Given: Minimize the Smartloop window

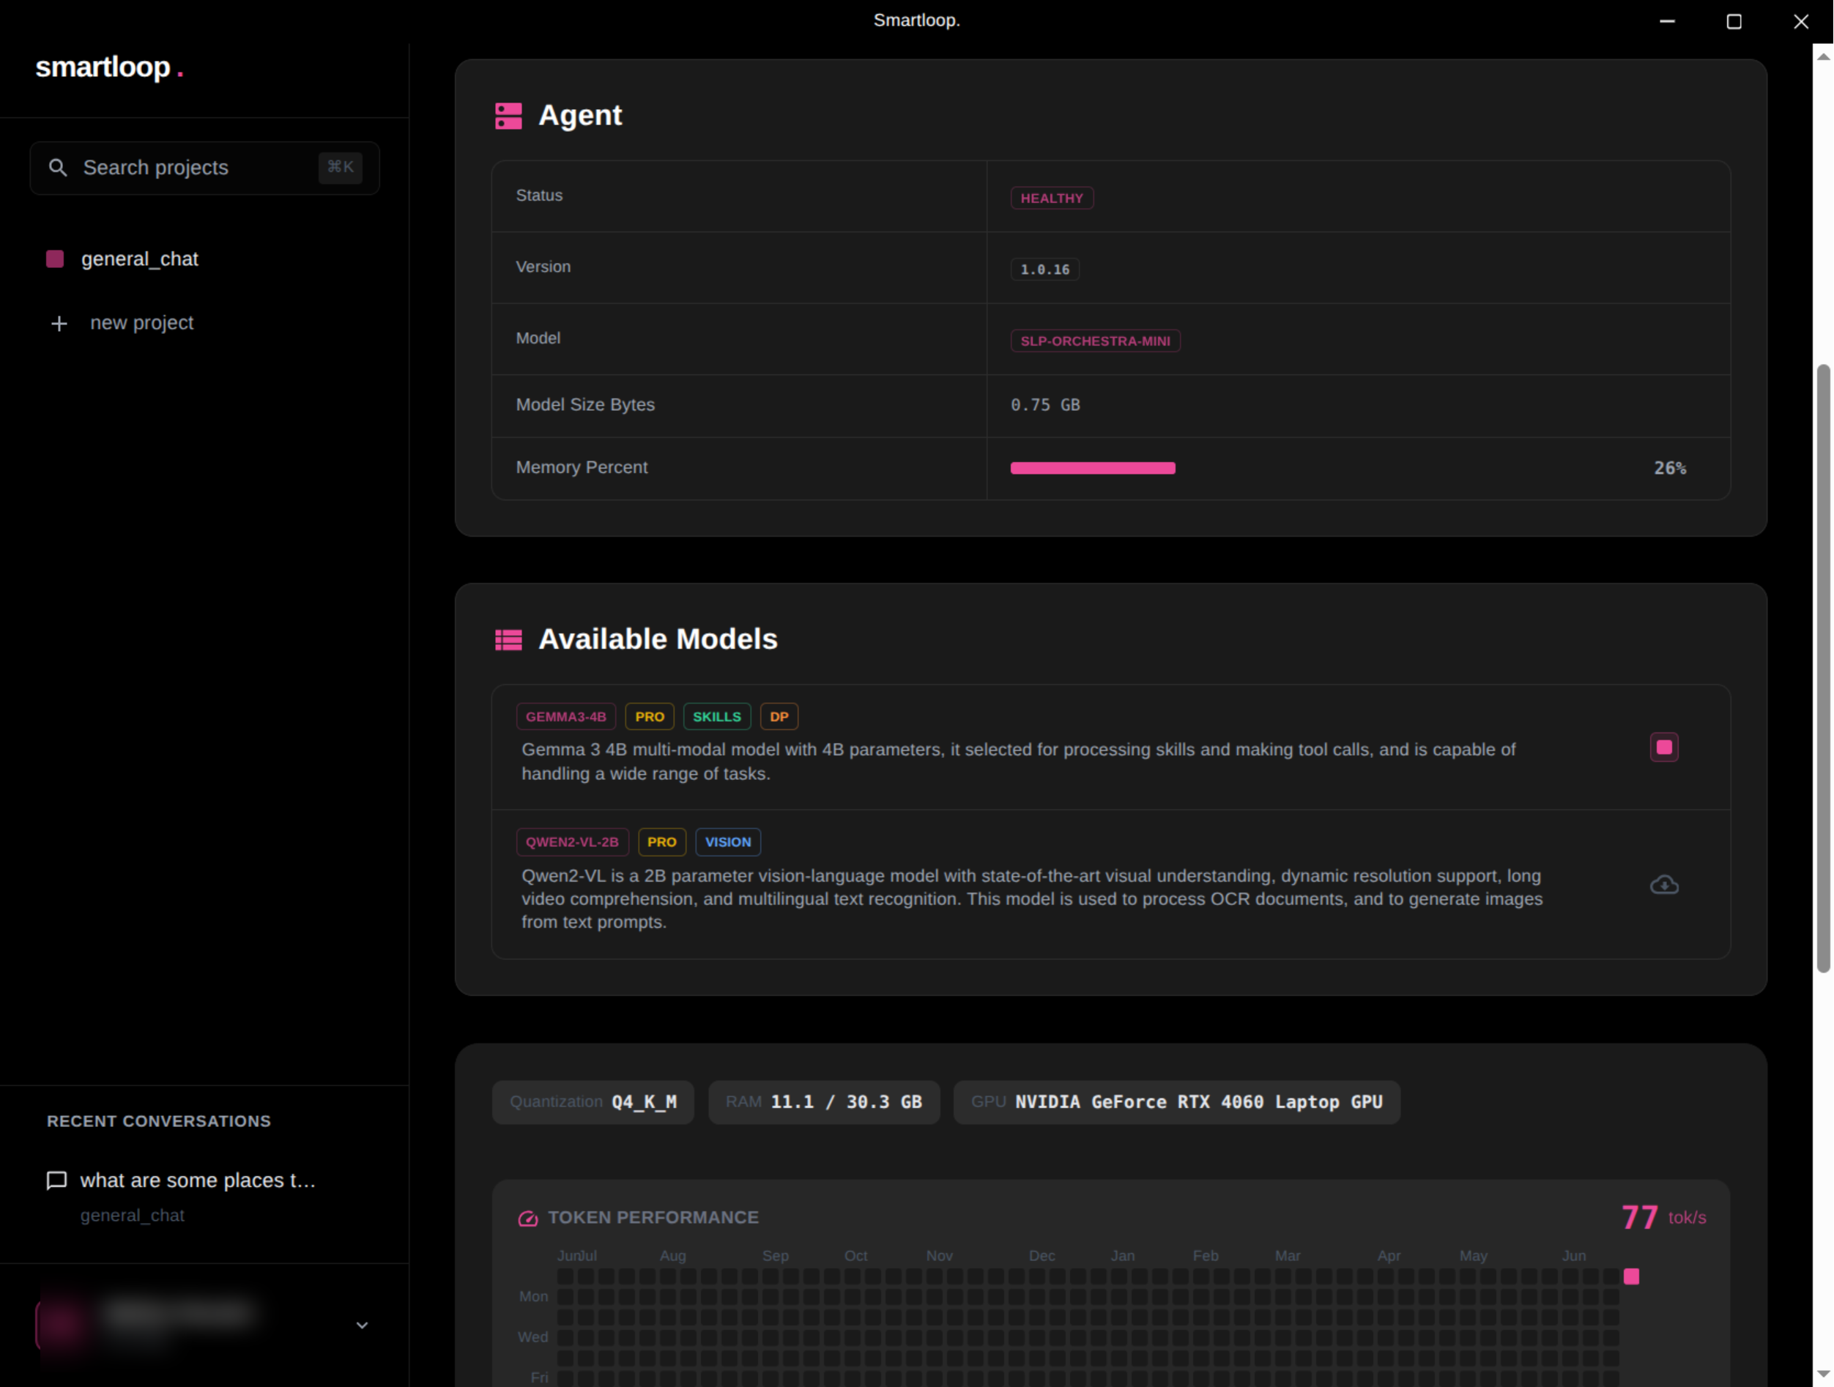Looking at the screenshot, I should click(1666, 21).
